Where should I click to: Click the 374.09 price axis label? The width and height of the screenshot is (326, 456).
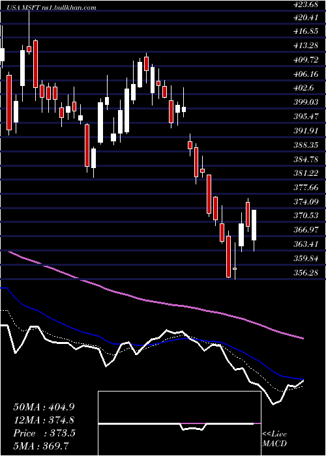[x=306, y=202]
